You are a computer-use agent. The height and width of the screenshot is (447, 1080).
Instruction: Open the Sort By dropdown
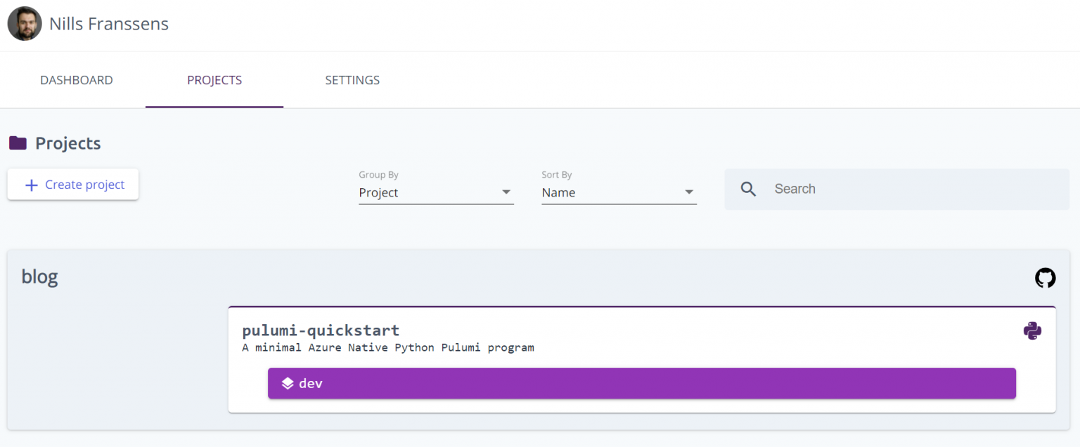tap(619, 192)
